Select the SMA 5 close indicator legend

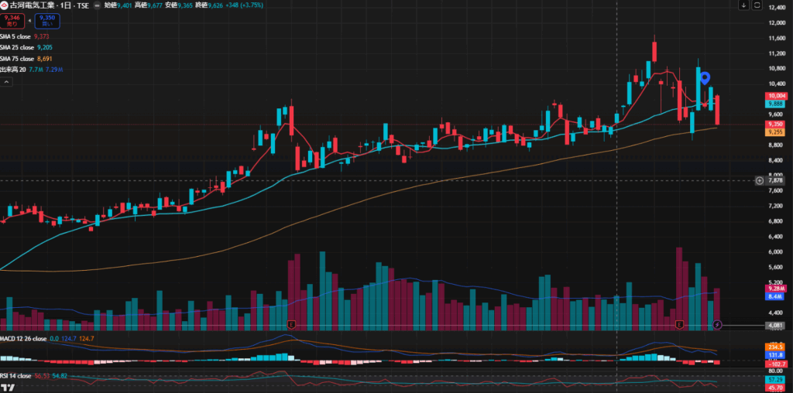pos(17,36)
